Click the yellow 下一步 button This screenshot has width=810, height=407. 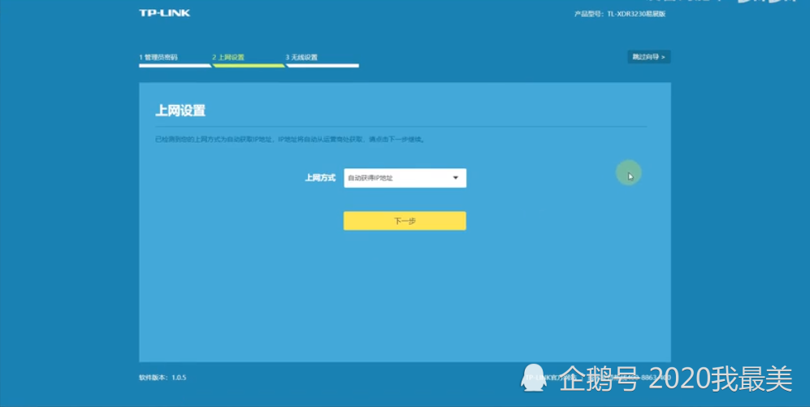(405, 220)
